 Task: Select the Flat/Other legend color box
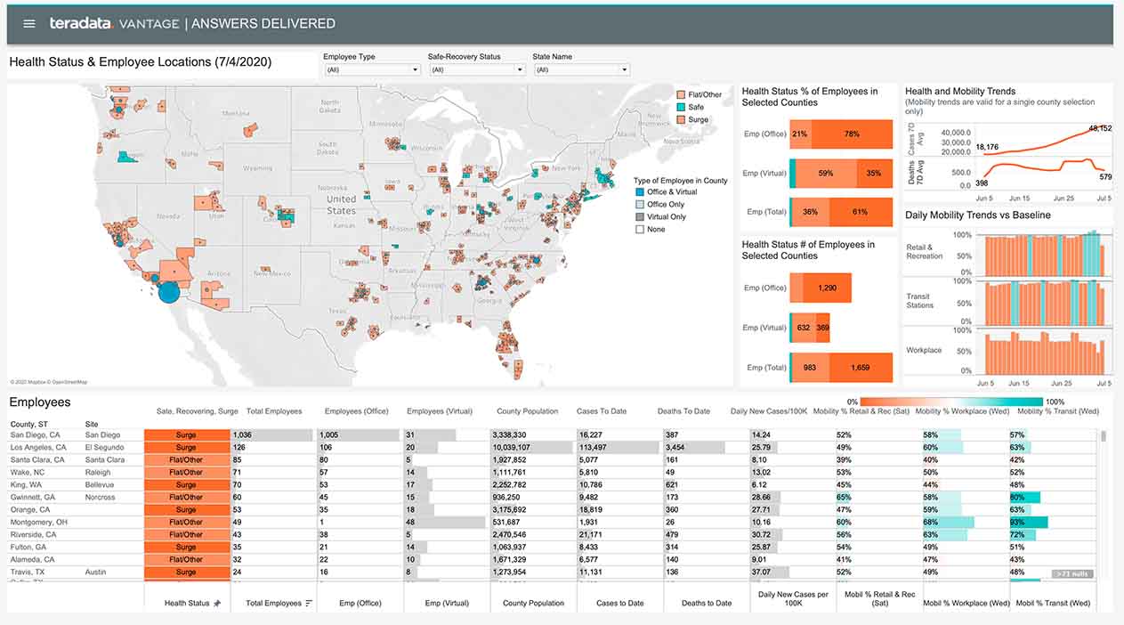click(681, 94)
